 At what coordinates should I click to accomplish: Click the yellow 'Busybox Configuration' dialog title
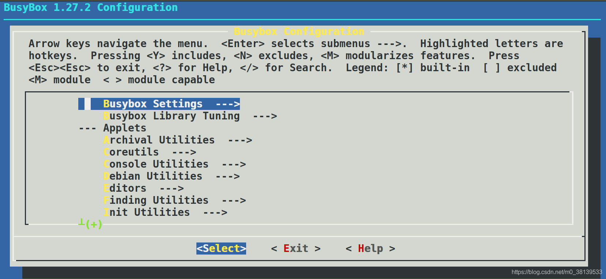click(299, 32)
